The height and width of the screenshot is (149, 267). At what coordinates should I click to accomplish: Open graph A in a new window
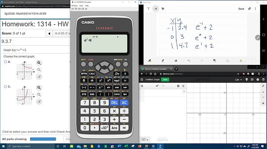[39, 77]
